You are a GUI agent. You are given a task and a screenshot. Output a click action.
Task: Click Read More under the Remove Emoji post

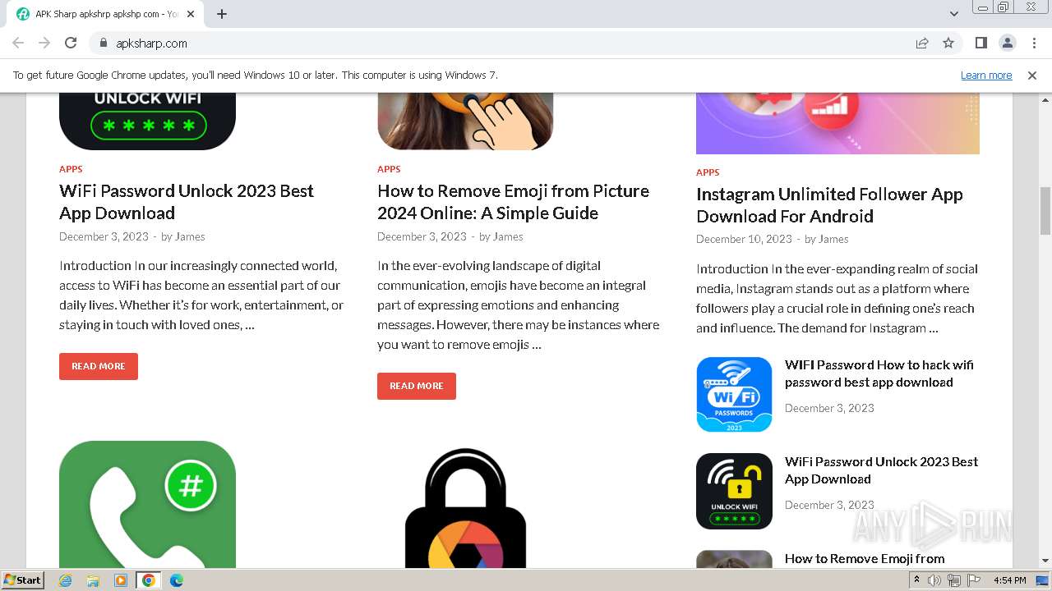(x=417, y=386)
